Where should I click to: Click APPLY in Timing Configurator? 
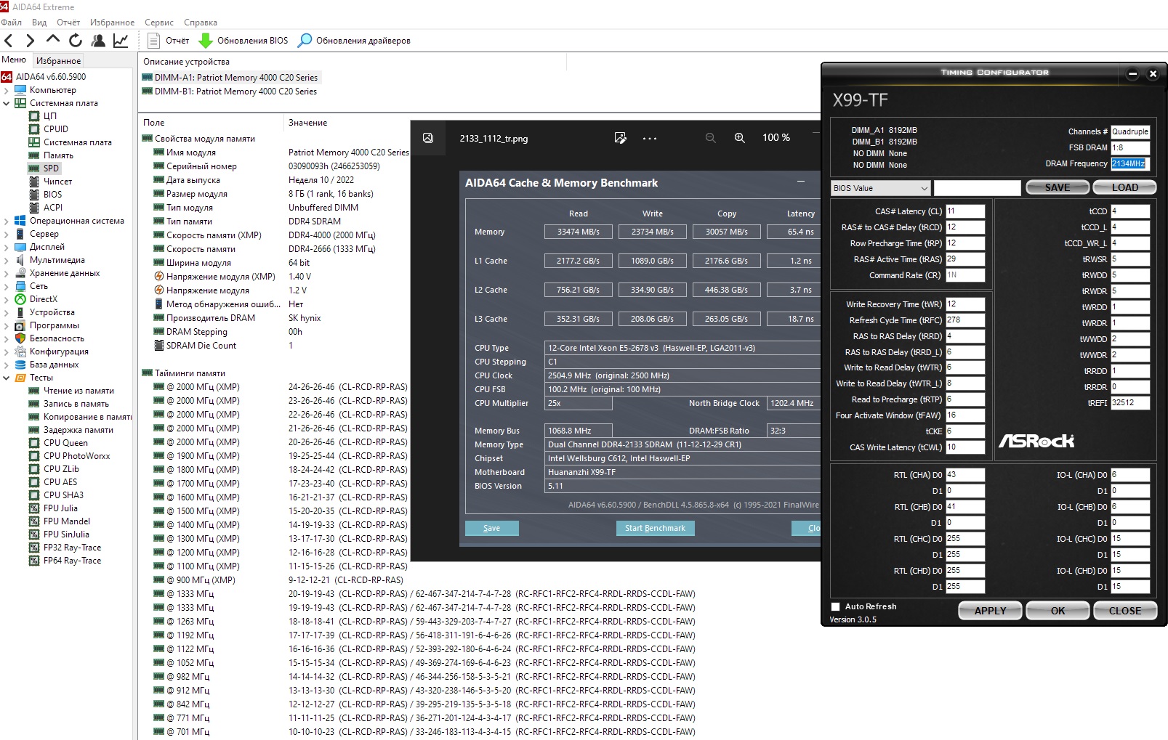click(x=990, y=611)
